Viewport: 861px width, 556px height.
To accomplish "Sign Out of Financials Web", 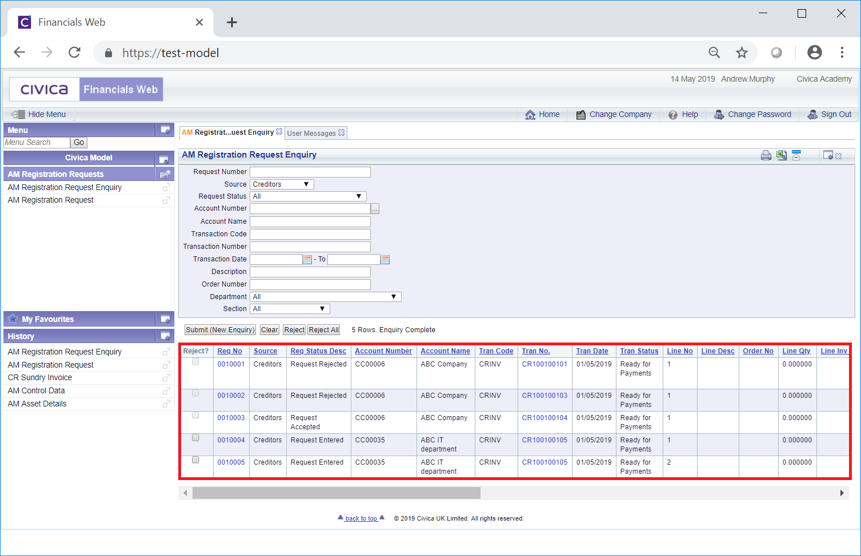I will coord(829,114).
